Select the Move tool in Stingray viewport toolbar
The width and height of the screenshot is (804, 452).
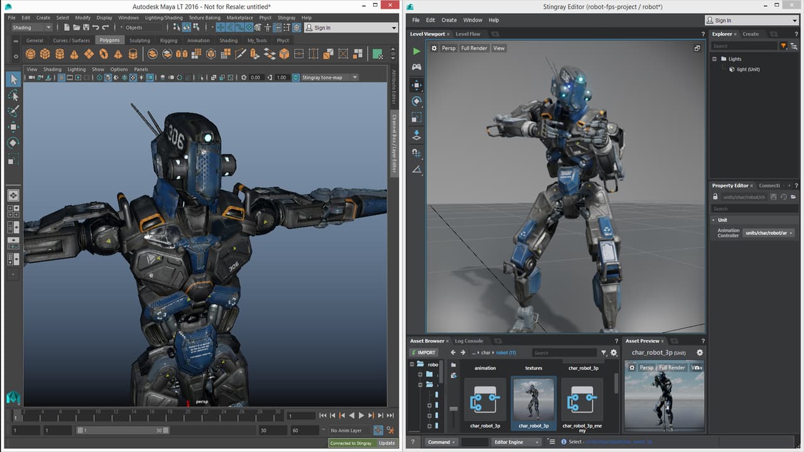(416, 85)
